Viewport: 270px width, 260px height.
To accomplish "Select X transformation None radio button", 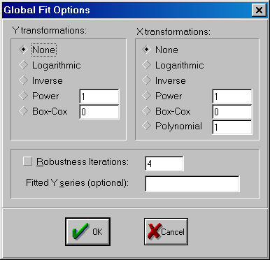I will [x=146, y=50].
